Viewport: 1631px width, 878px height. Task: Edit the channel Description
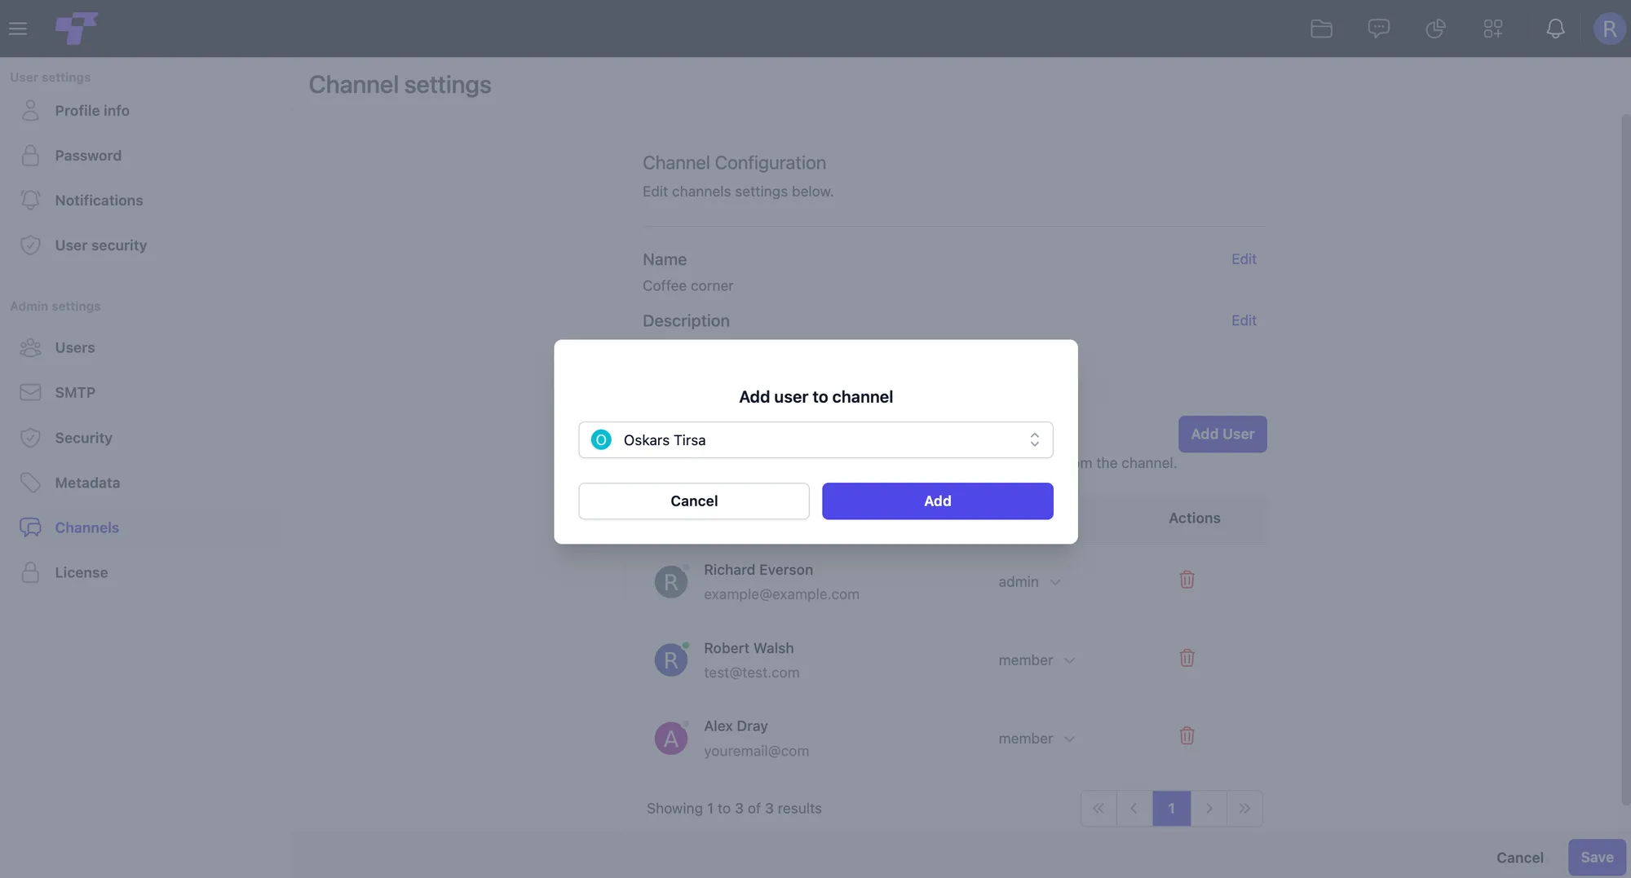1244,320
